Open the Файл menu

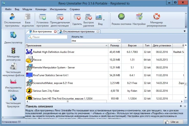[x=8, y=9]
